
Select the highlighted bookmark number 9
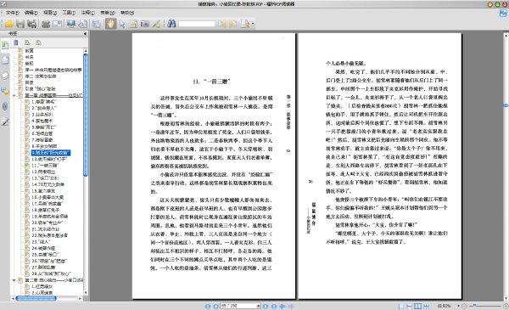pyautogui.click(x=50, y=153)
